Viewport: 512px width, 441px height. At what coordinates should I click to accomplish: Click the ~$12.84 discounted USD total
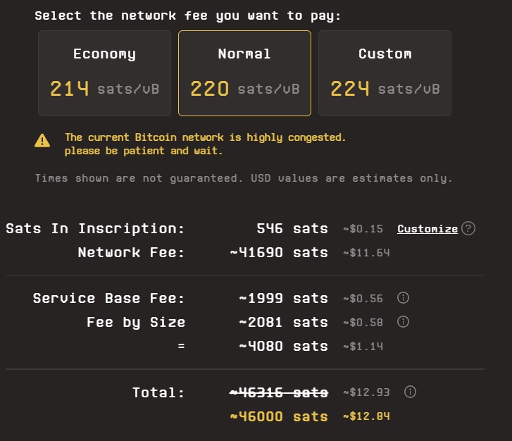pyautogui.click(x=366, y=416)
